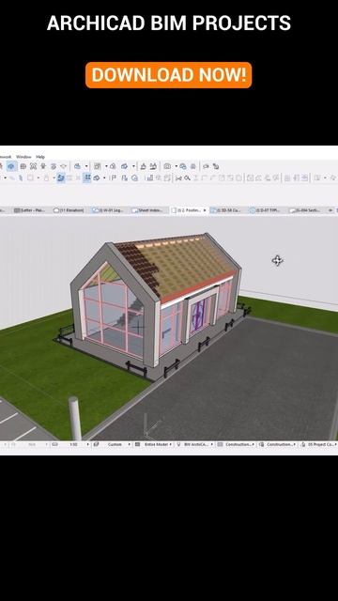This screenshot has height=601, width=338.
Task: Switch to the (11 Elevation) tab
Action: coord(69,210)
